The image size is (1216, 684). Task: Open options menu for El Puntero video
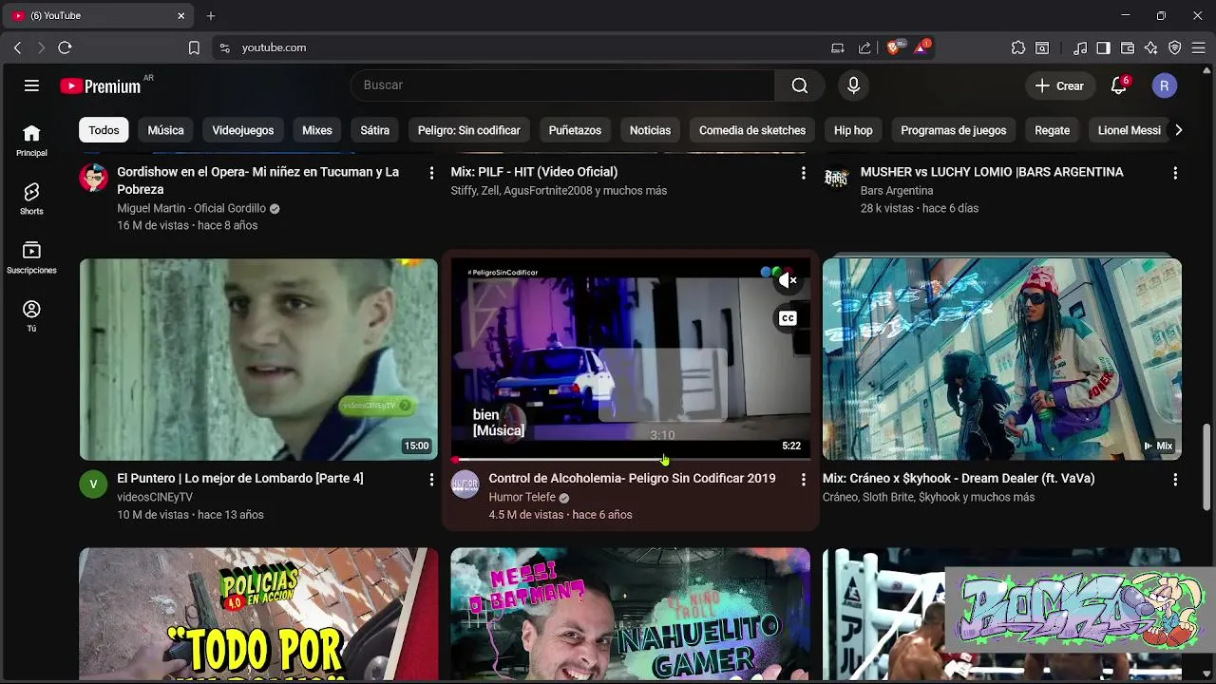point(431,480)
